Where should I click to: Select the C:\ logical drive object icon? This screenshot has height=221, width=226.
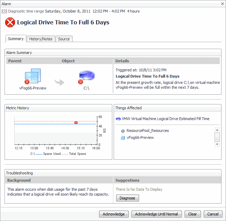87,76
